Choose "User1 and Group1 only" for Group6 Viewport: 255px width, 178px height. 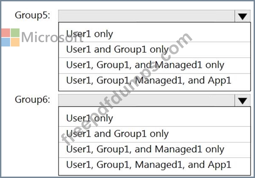coord(117,134)
